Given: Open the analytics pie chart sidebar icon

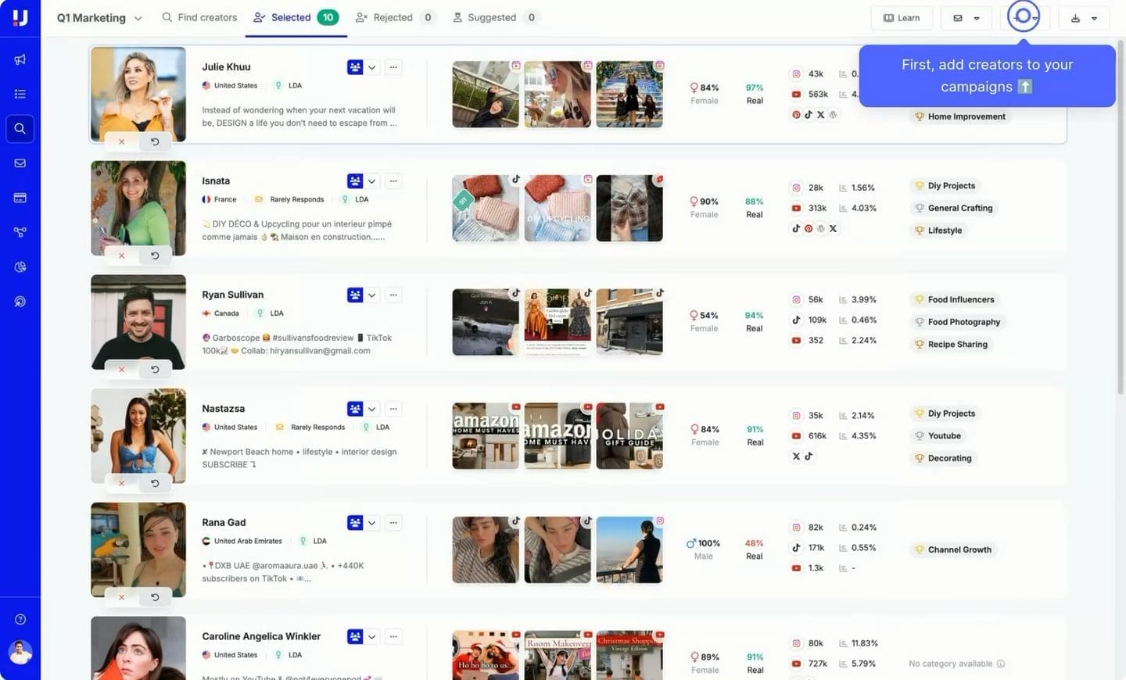Looking at the screenshot, I should [20, 267].
